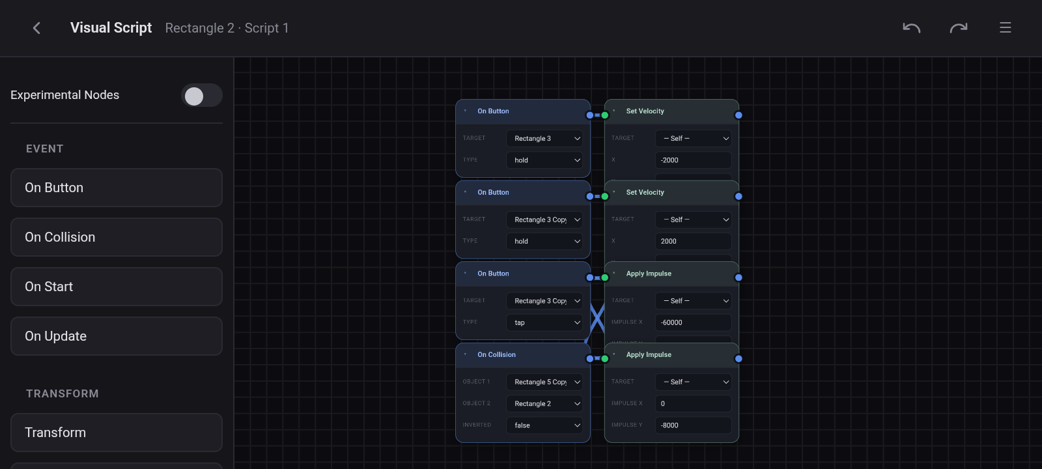1042x469 pixels.
Task: Click the 'Rectangle 2 · Script 1' breadcrumb text
Action: point(227,28)
